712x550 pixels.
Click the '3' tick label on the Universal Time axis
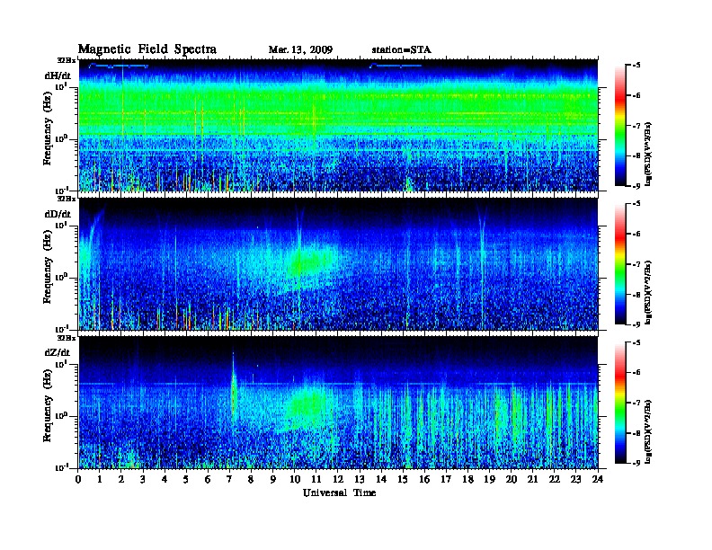(143, 479)
